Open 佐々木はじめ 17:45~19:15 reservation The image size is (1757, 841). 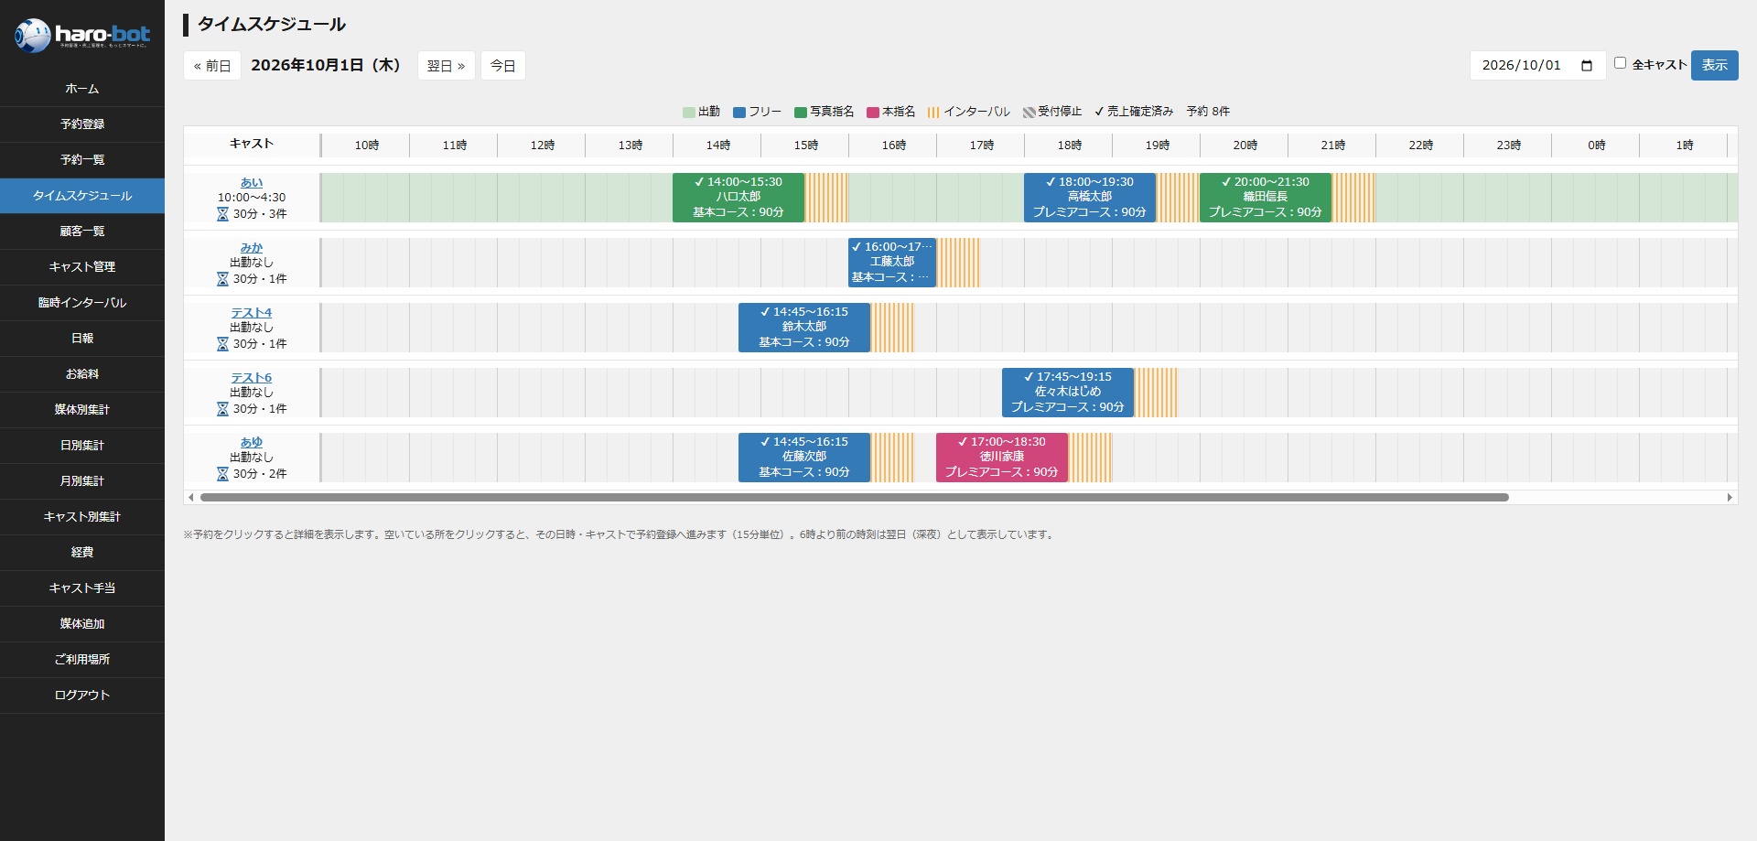[x=1068, y=393]
